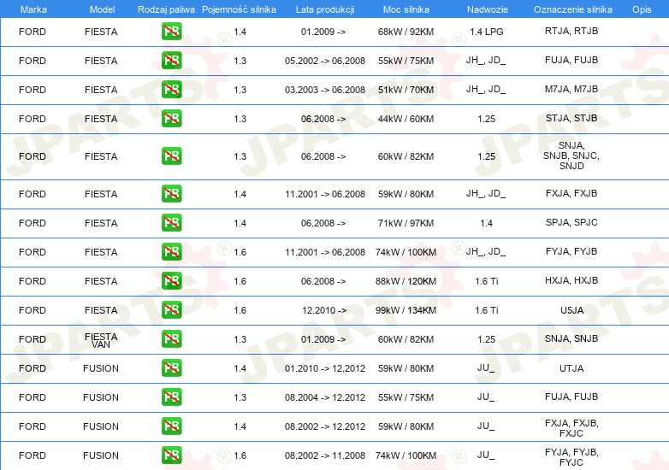Click the petrol fuel icon in RTJA, RTJB row
This screenshot has width=669, height=470.
click(x=171, y=32)
